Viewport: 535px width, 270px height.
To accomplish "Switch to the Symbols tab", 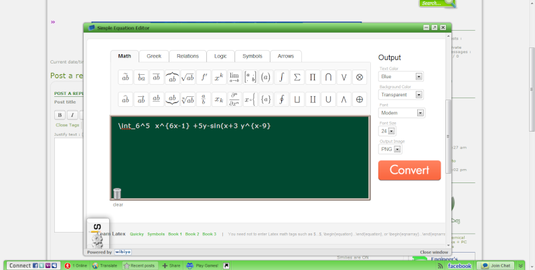I will [252, 56].
